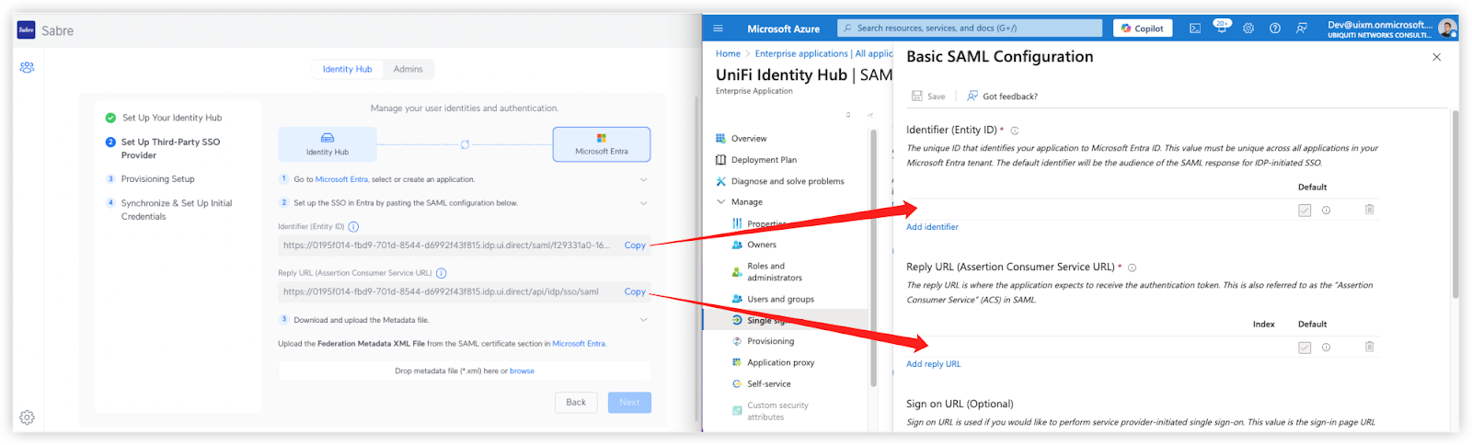Viewport: 1472px width, 445px height.
Task: Open Azure help question mark icon
Action: 1275,29
